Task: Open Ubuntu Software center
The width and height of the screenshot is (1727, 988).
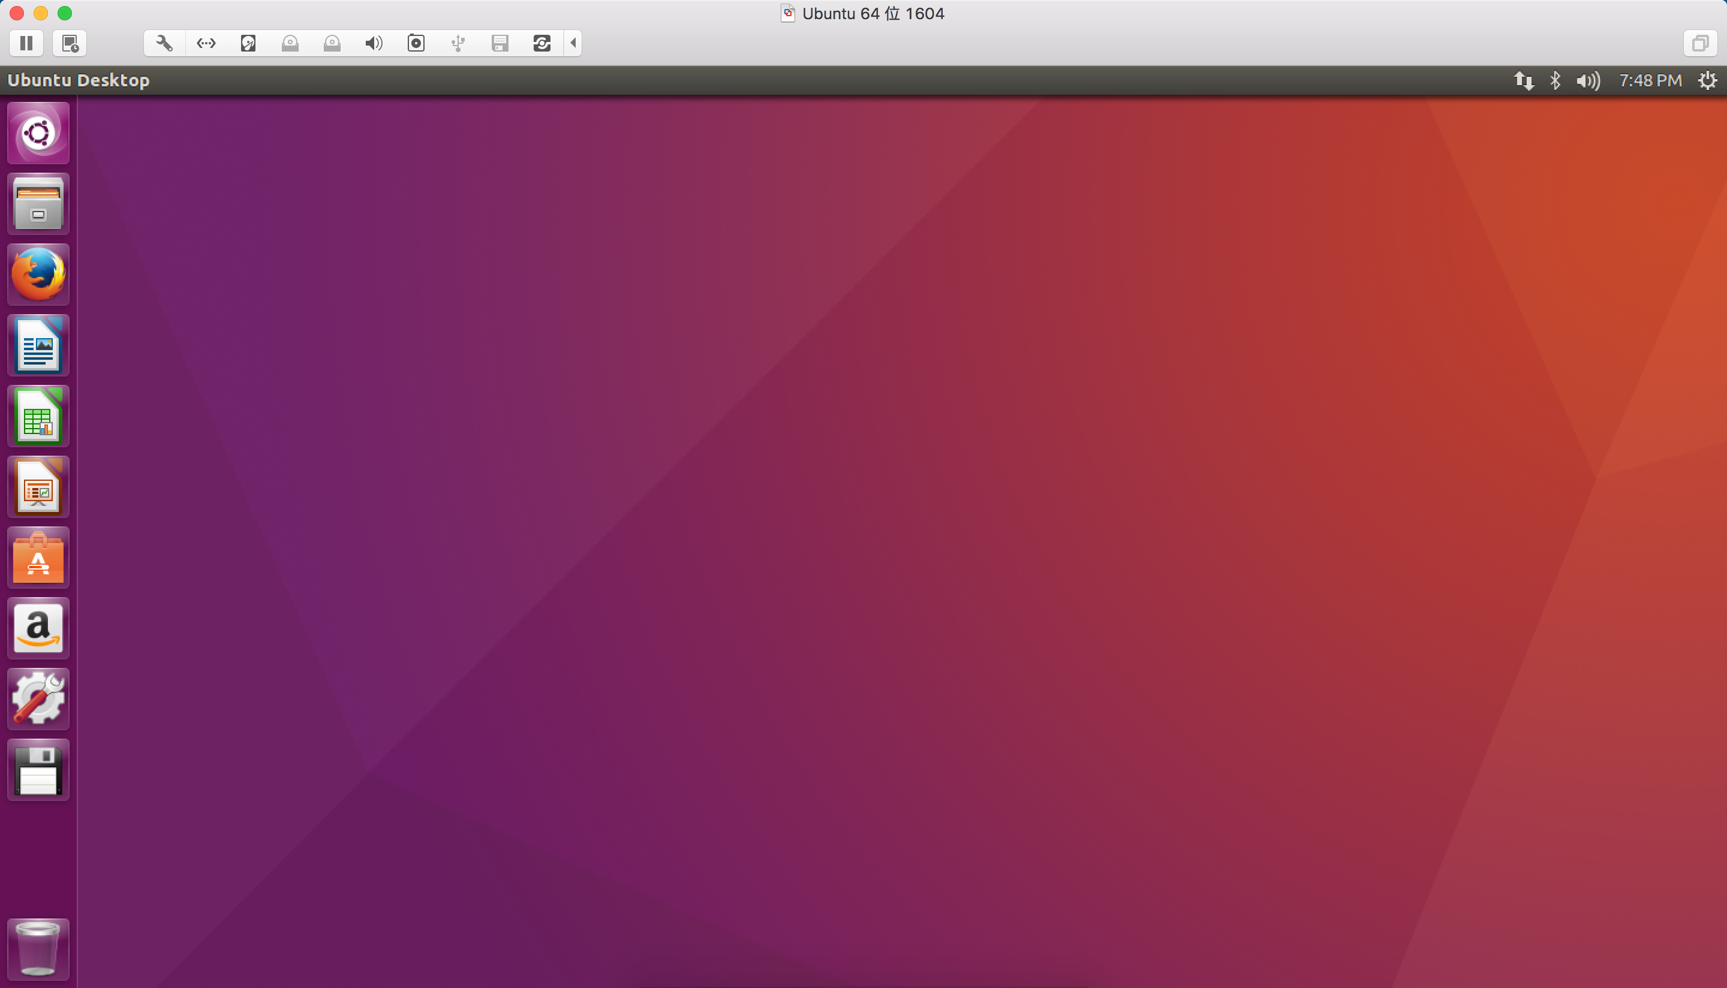Action: 38,557
